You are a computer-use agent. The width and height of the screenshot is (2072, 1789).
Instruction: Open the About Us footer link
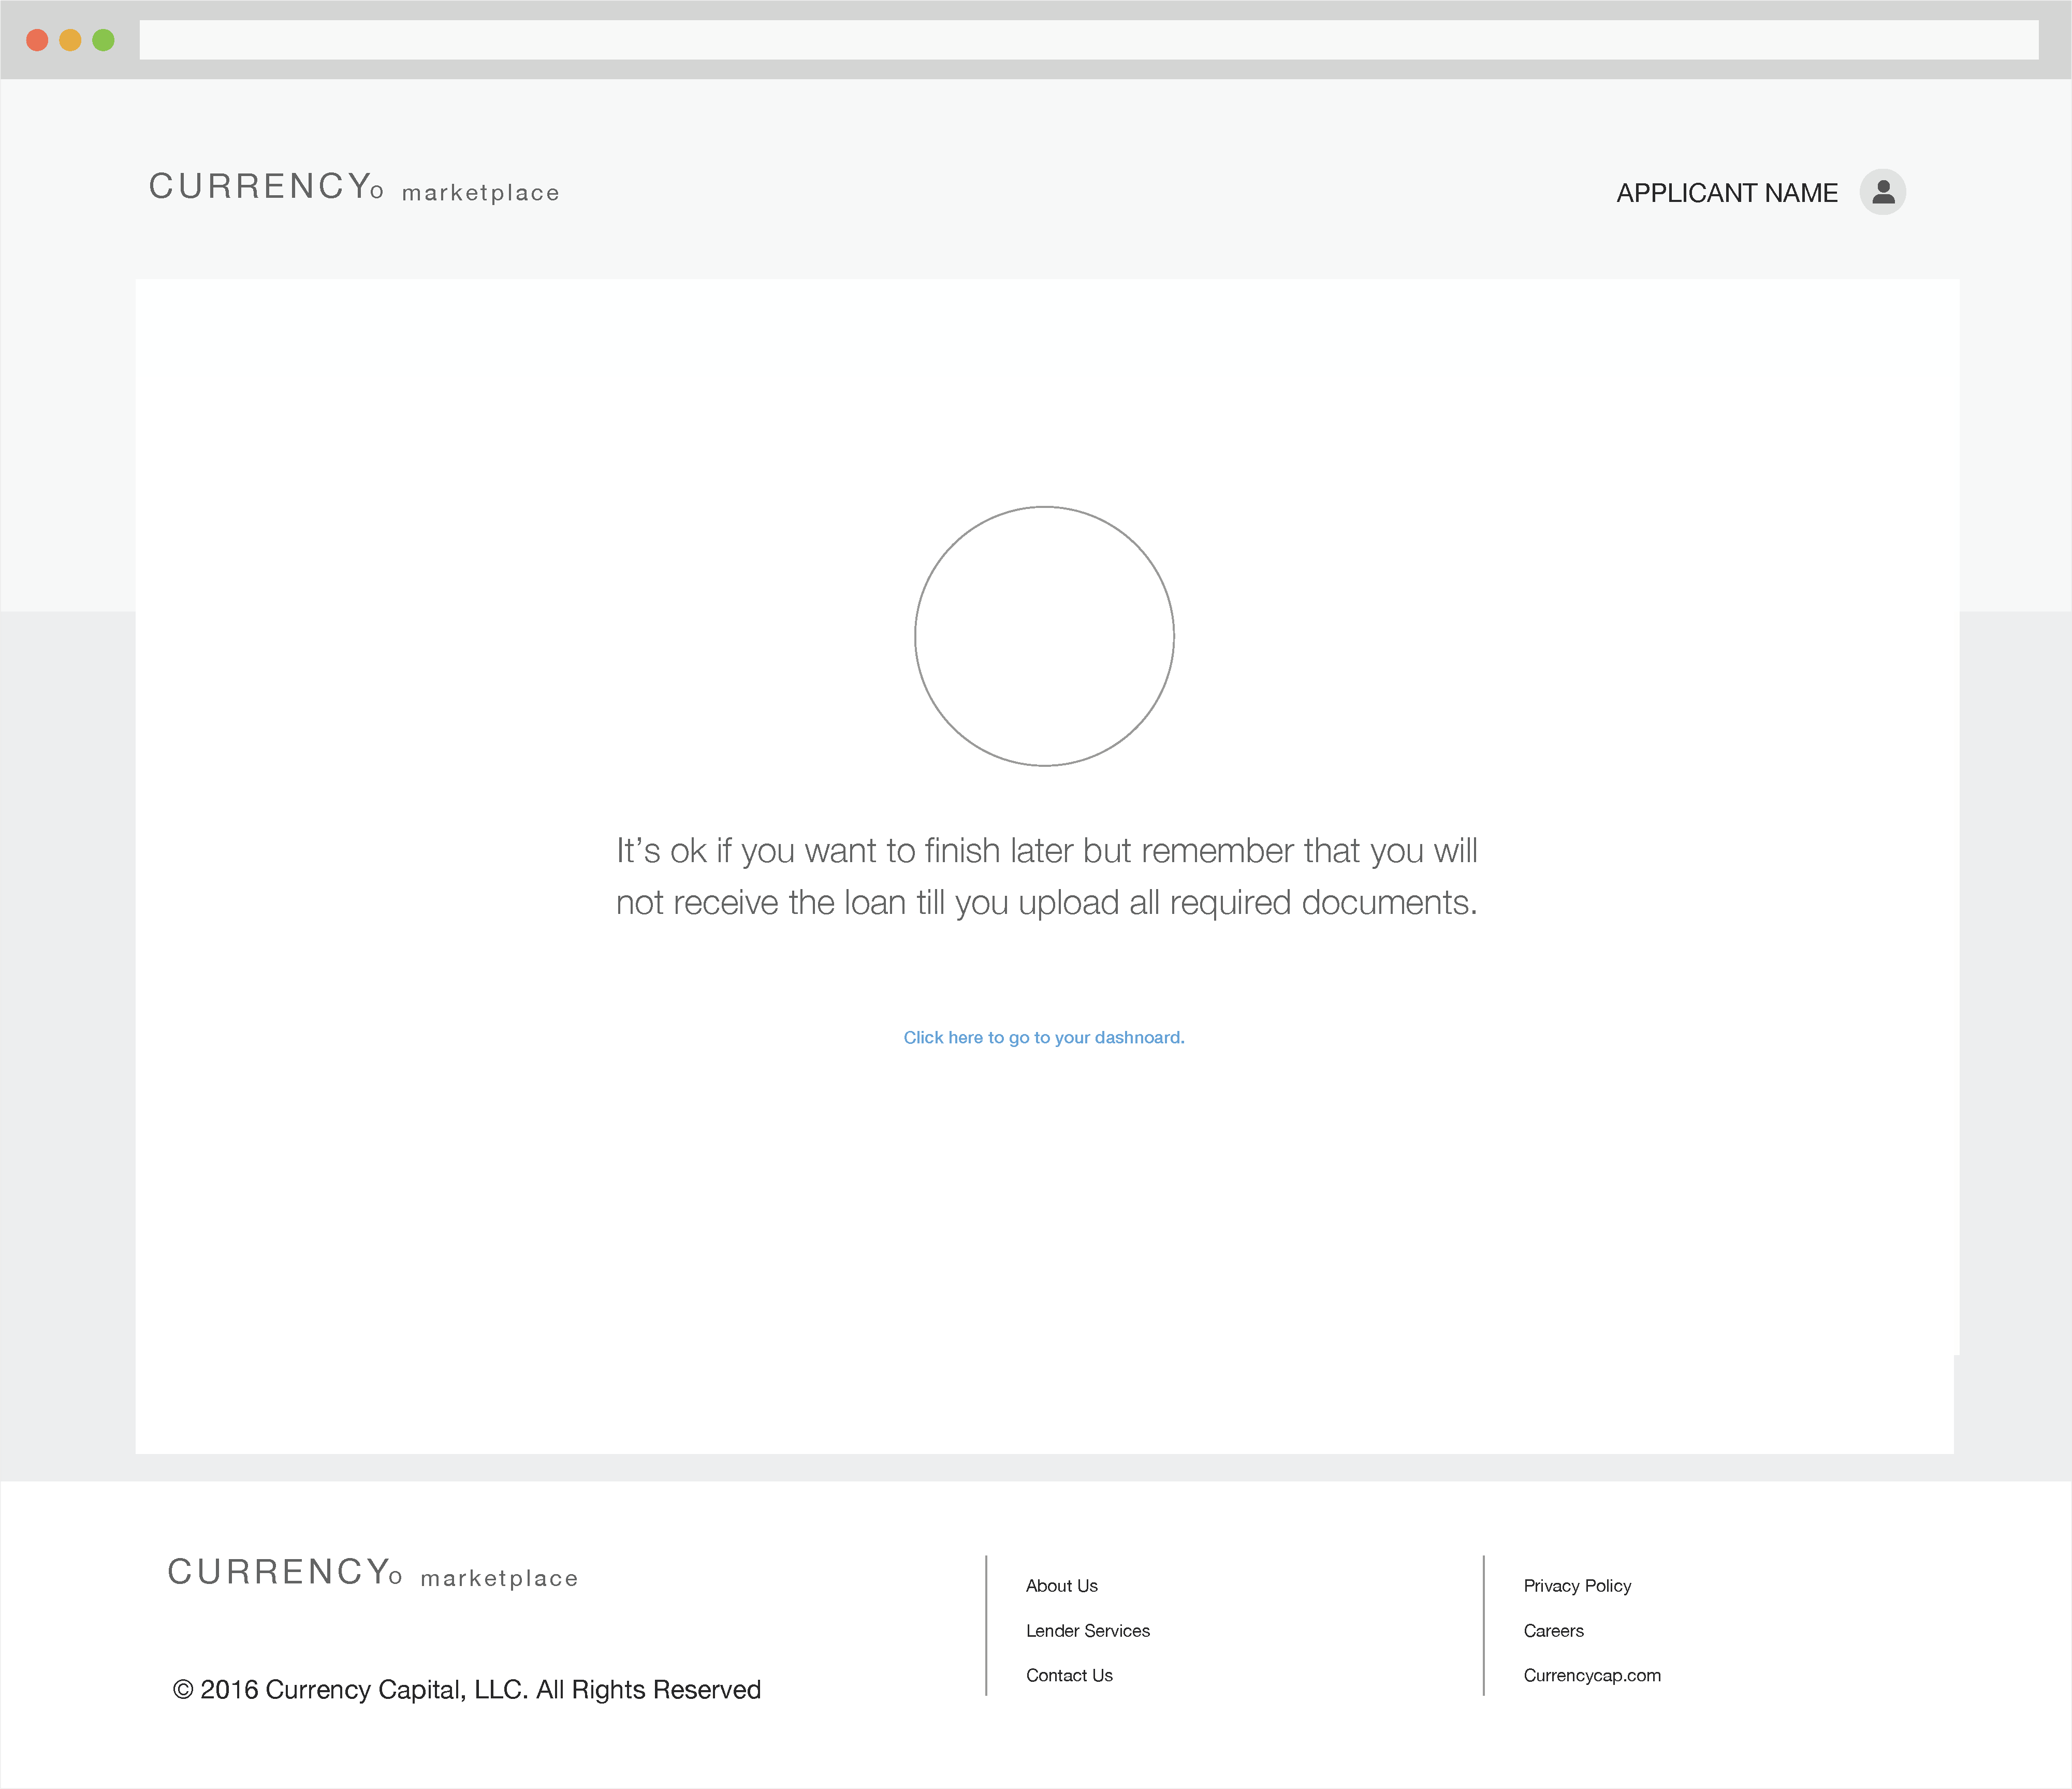tap(1061, 1586)
